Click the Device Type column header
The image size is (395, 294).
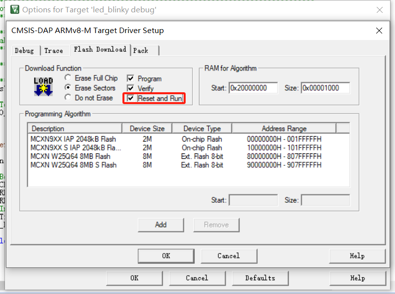pos(202,128)
